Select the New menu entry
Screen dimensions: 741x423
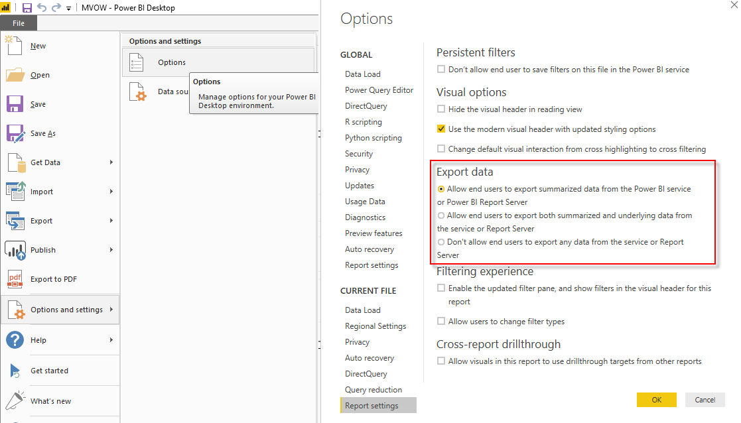point(60,46)
